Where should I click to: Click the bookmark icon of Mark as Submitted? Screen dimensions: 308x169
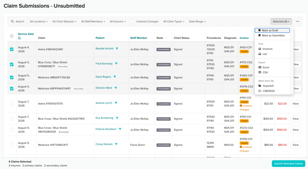pyautogui.click(x=259, y=35)
